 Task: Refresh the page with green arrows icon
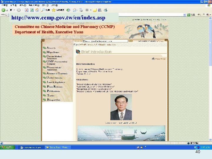32,10
